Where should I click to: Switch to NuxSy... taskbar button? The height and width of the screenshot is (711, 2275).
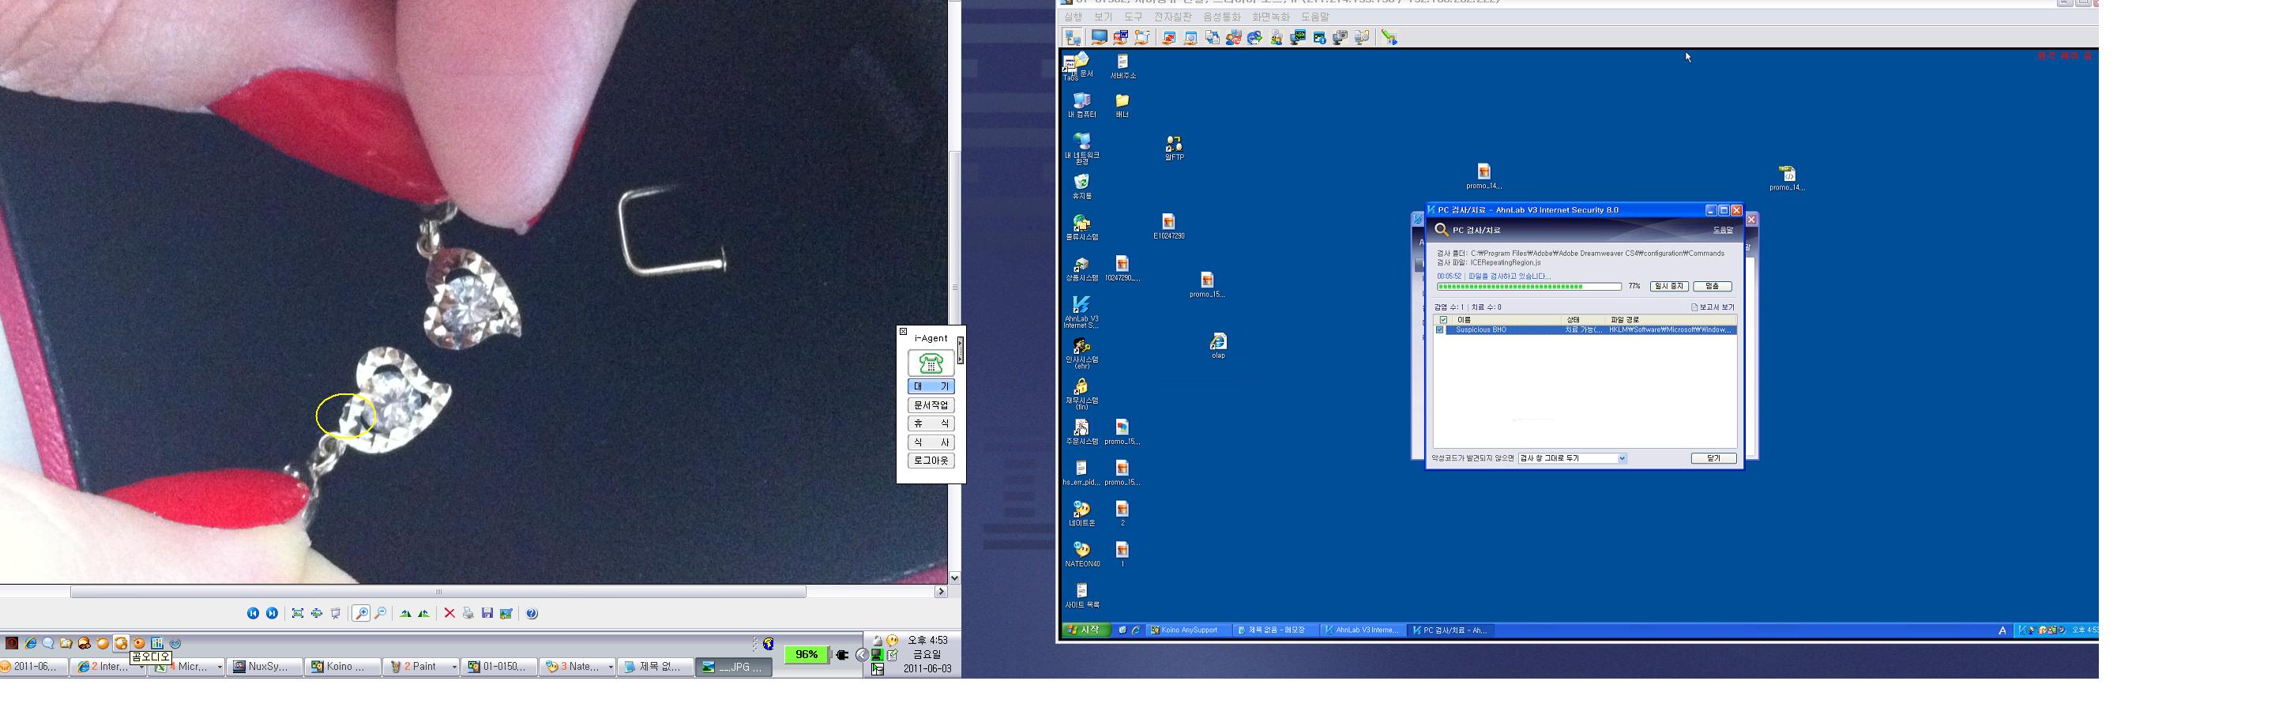[264, 667]
